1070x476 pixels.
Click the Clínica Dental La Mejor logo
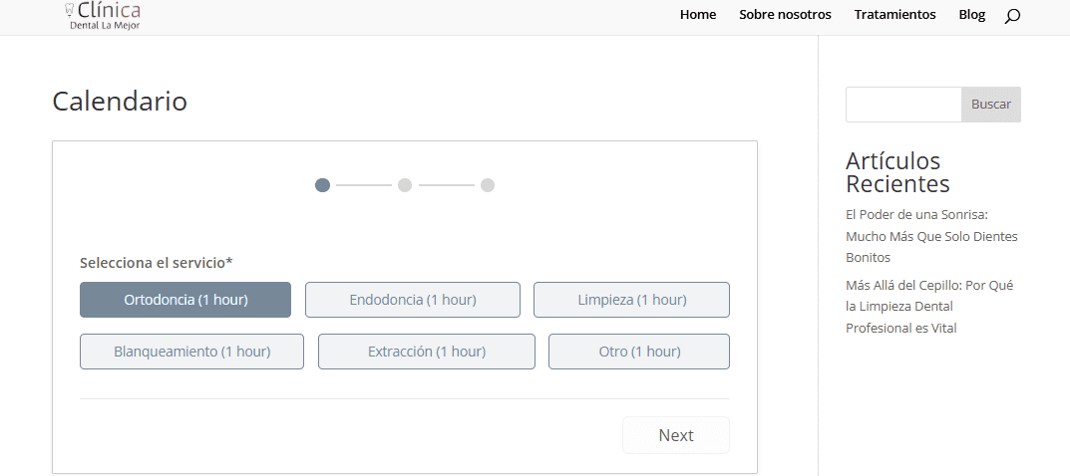[x=103, y=16]
